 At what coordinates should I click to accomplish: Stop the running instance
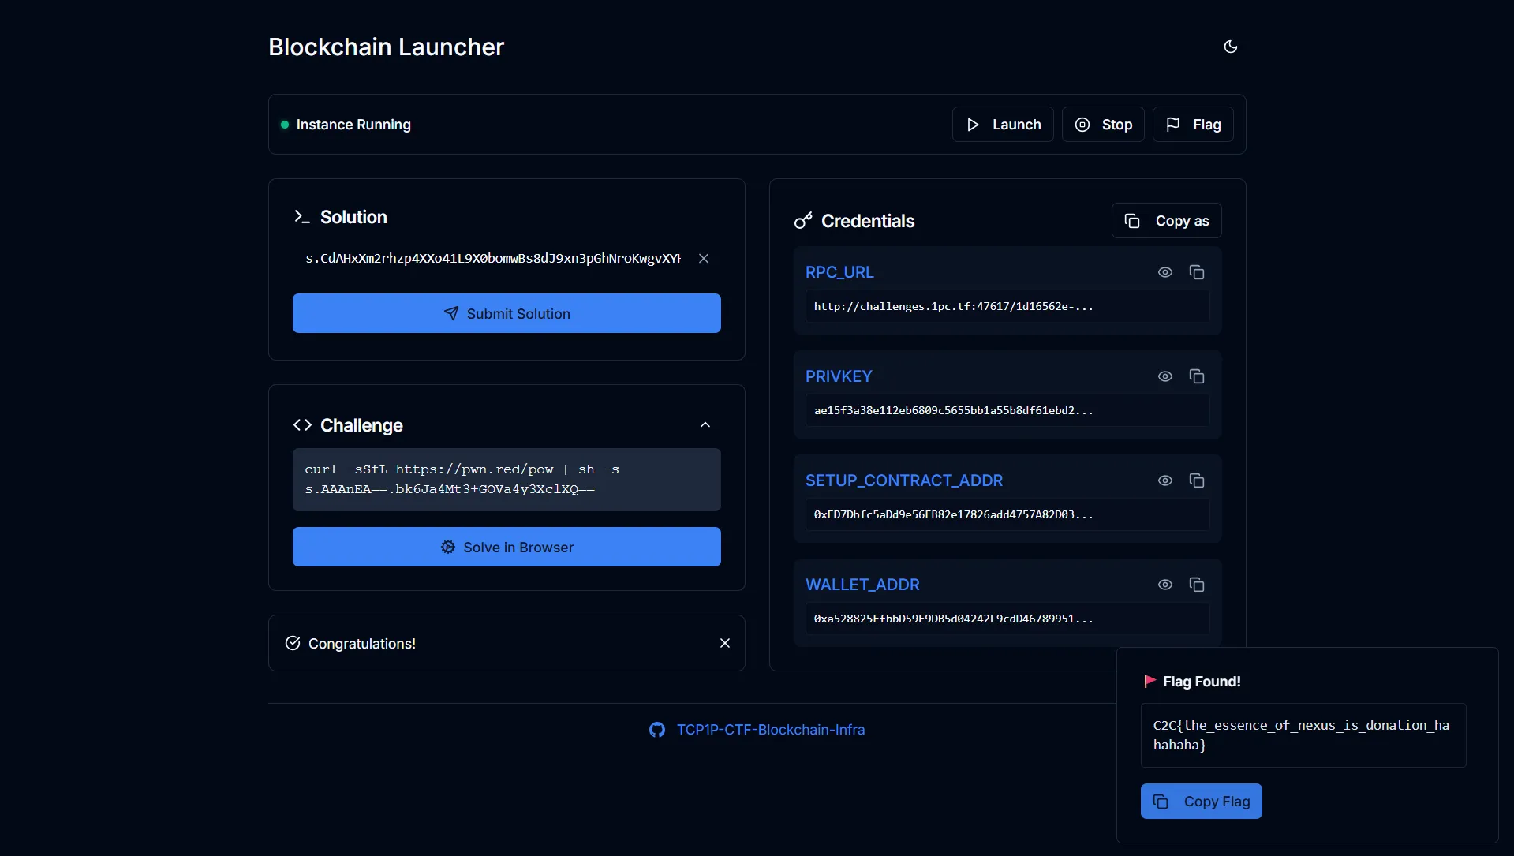[x=1102, y=125]
